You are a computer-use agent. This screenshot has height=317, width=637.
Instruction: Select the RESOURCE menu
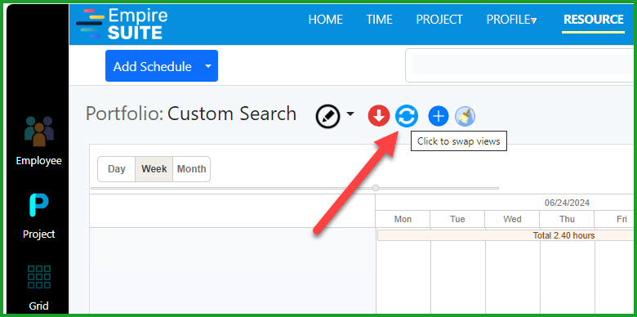594,20
